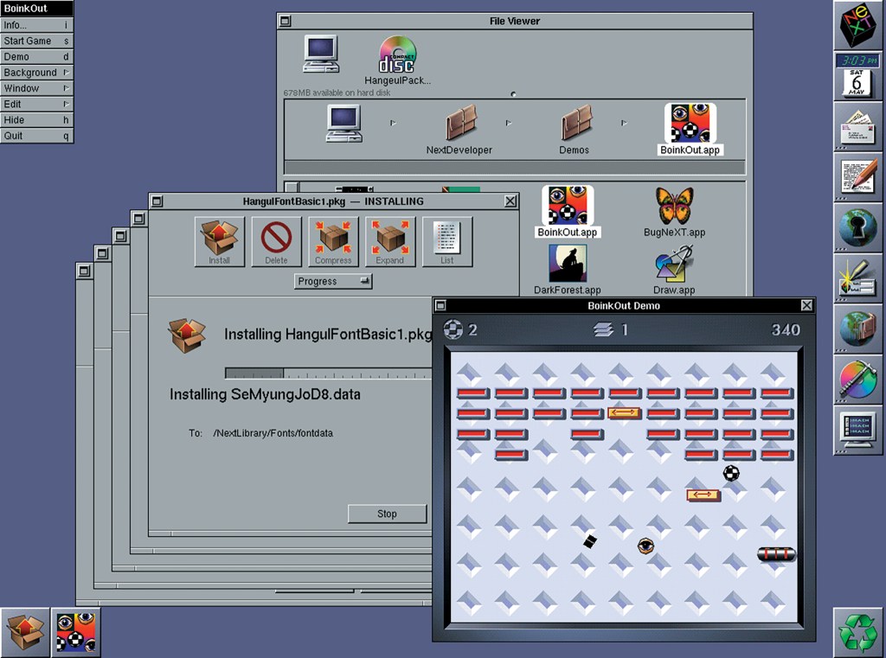The image size is (886, 658).
Task: Open the Progress pop-up selector
Action: (333, 281)
